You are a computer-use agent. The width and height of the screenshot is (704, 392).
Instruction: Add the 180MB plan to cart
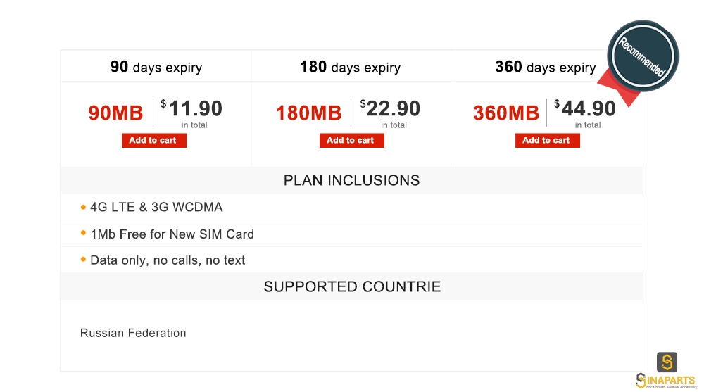pyautogui.click(x=351, y=141)
